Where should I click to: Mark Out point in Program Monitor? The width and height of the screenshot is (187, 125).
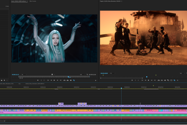tap(138, 80)
